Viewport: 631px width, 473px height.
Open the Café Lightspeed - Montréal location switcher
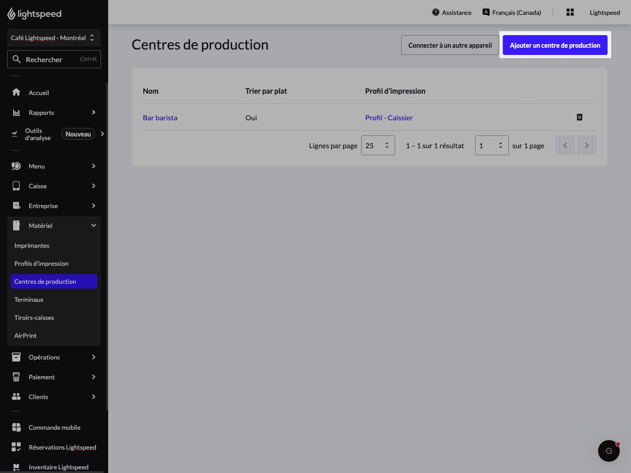54,38
